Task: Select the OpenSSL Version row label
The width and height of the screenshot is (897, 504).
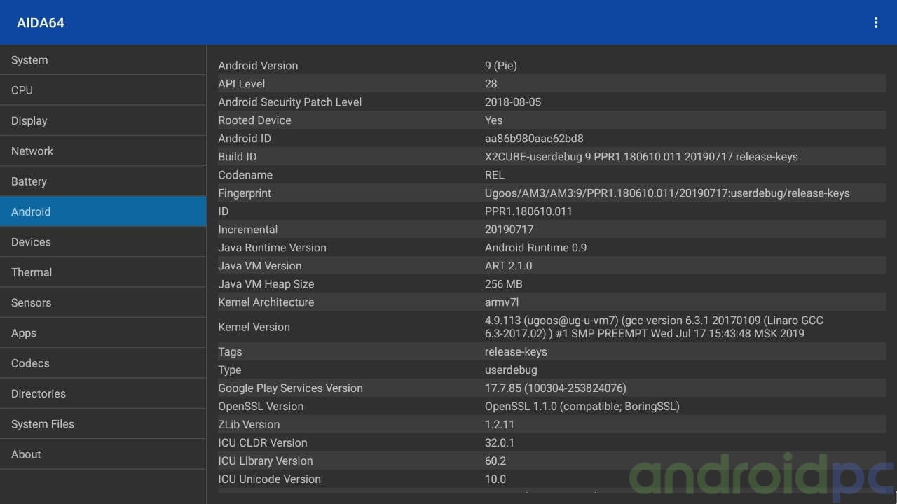Action: (x=261, y=407)
